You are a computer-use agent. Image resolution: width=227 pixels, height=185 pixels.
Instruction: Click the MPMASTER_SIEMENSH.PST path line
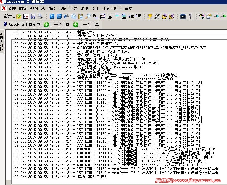click(110, 48)
